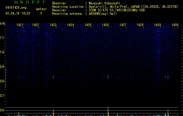Viewport: 183px width, 116px height.
Task: Click the HROFFT title text
Action: click(30, 2)
